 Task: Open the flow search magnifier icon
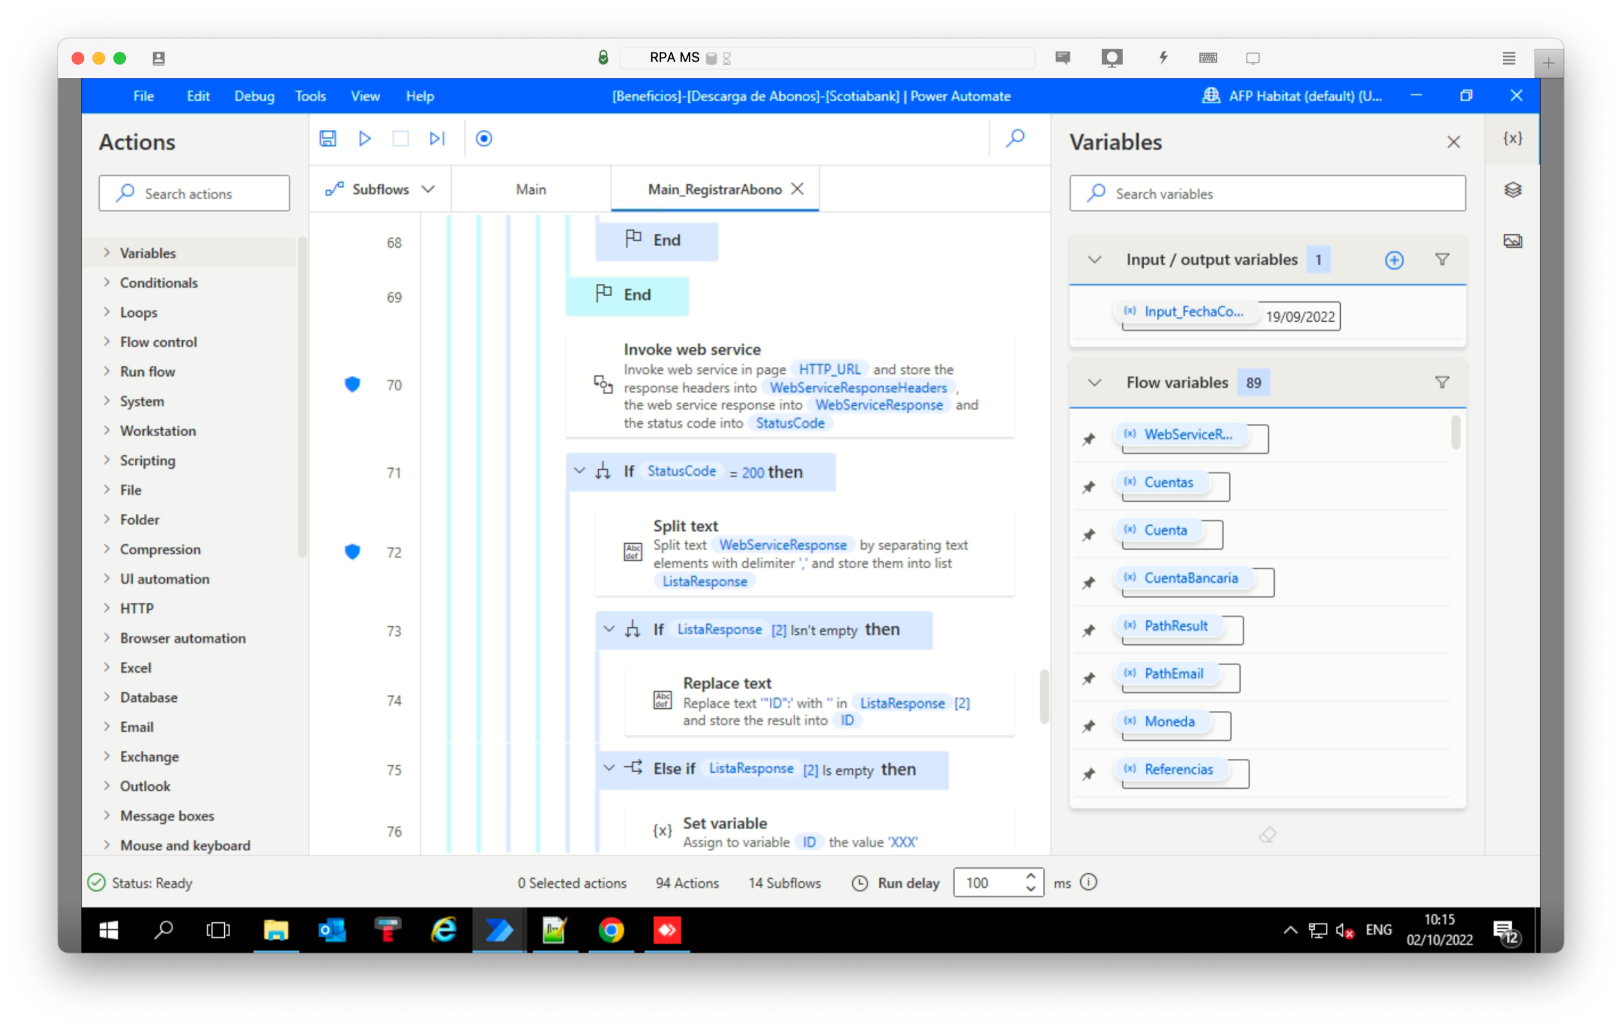1014,139
